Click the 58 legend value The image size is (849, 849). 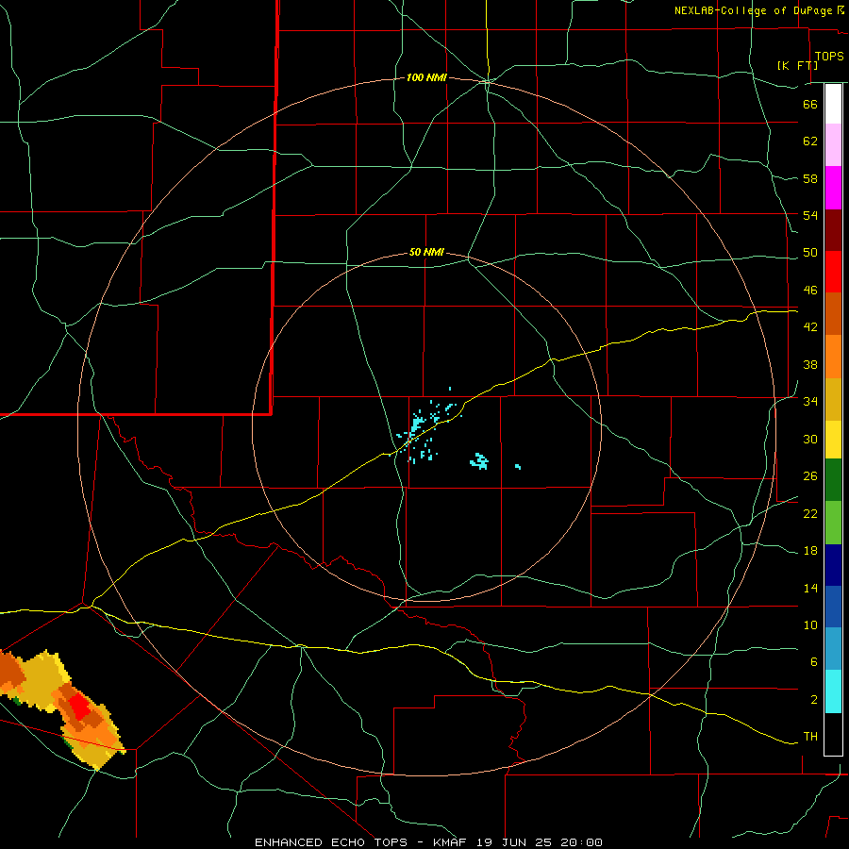click(810, 178)
